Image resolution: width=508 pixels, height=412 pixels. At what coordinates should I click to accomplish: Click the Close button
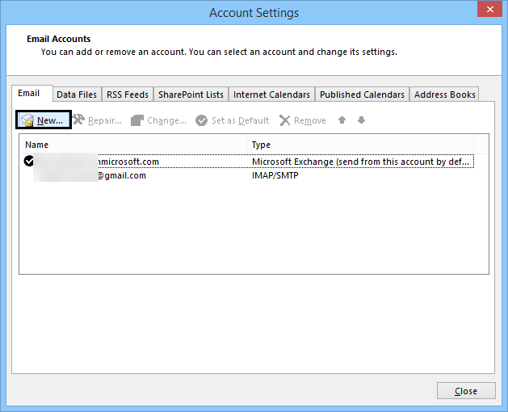click(466, 391)
